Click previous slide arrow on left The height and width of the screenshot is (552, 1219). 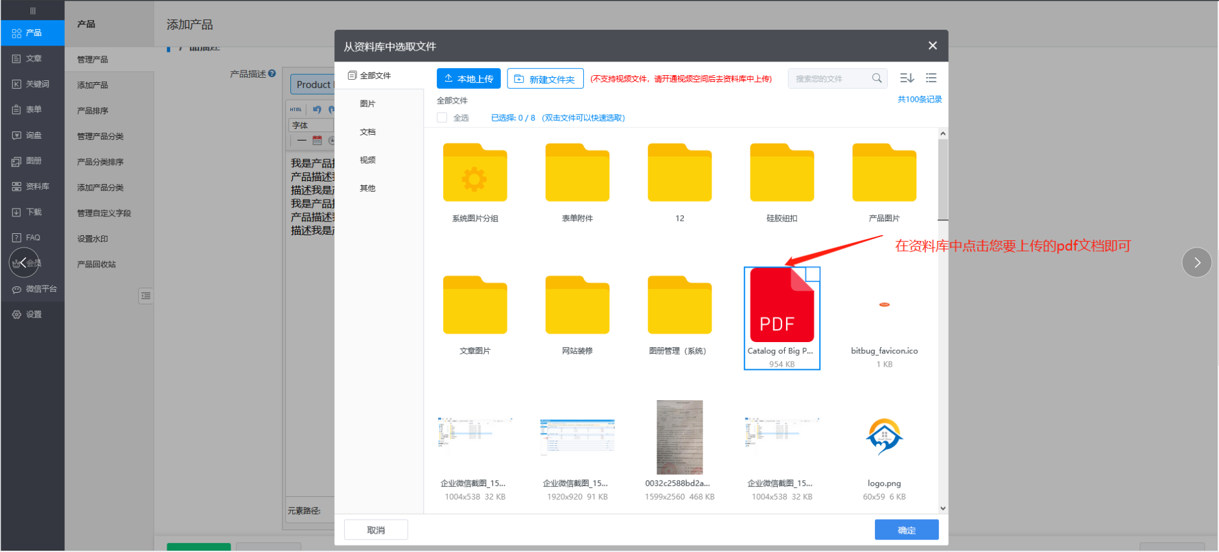tap(24, 262)
